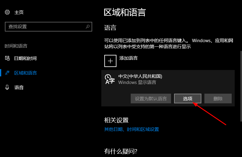Viewport: 242px width, 157px height.
Task: Click the 删除 remove button
Action: tap(218, 99)
